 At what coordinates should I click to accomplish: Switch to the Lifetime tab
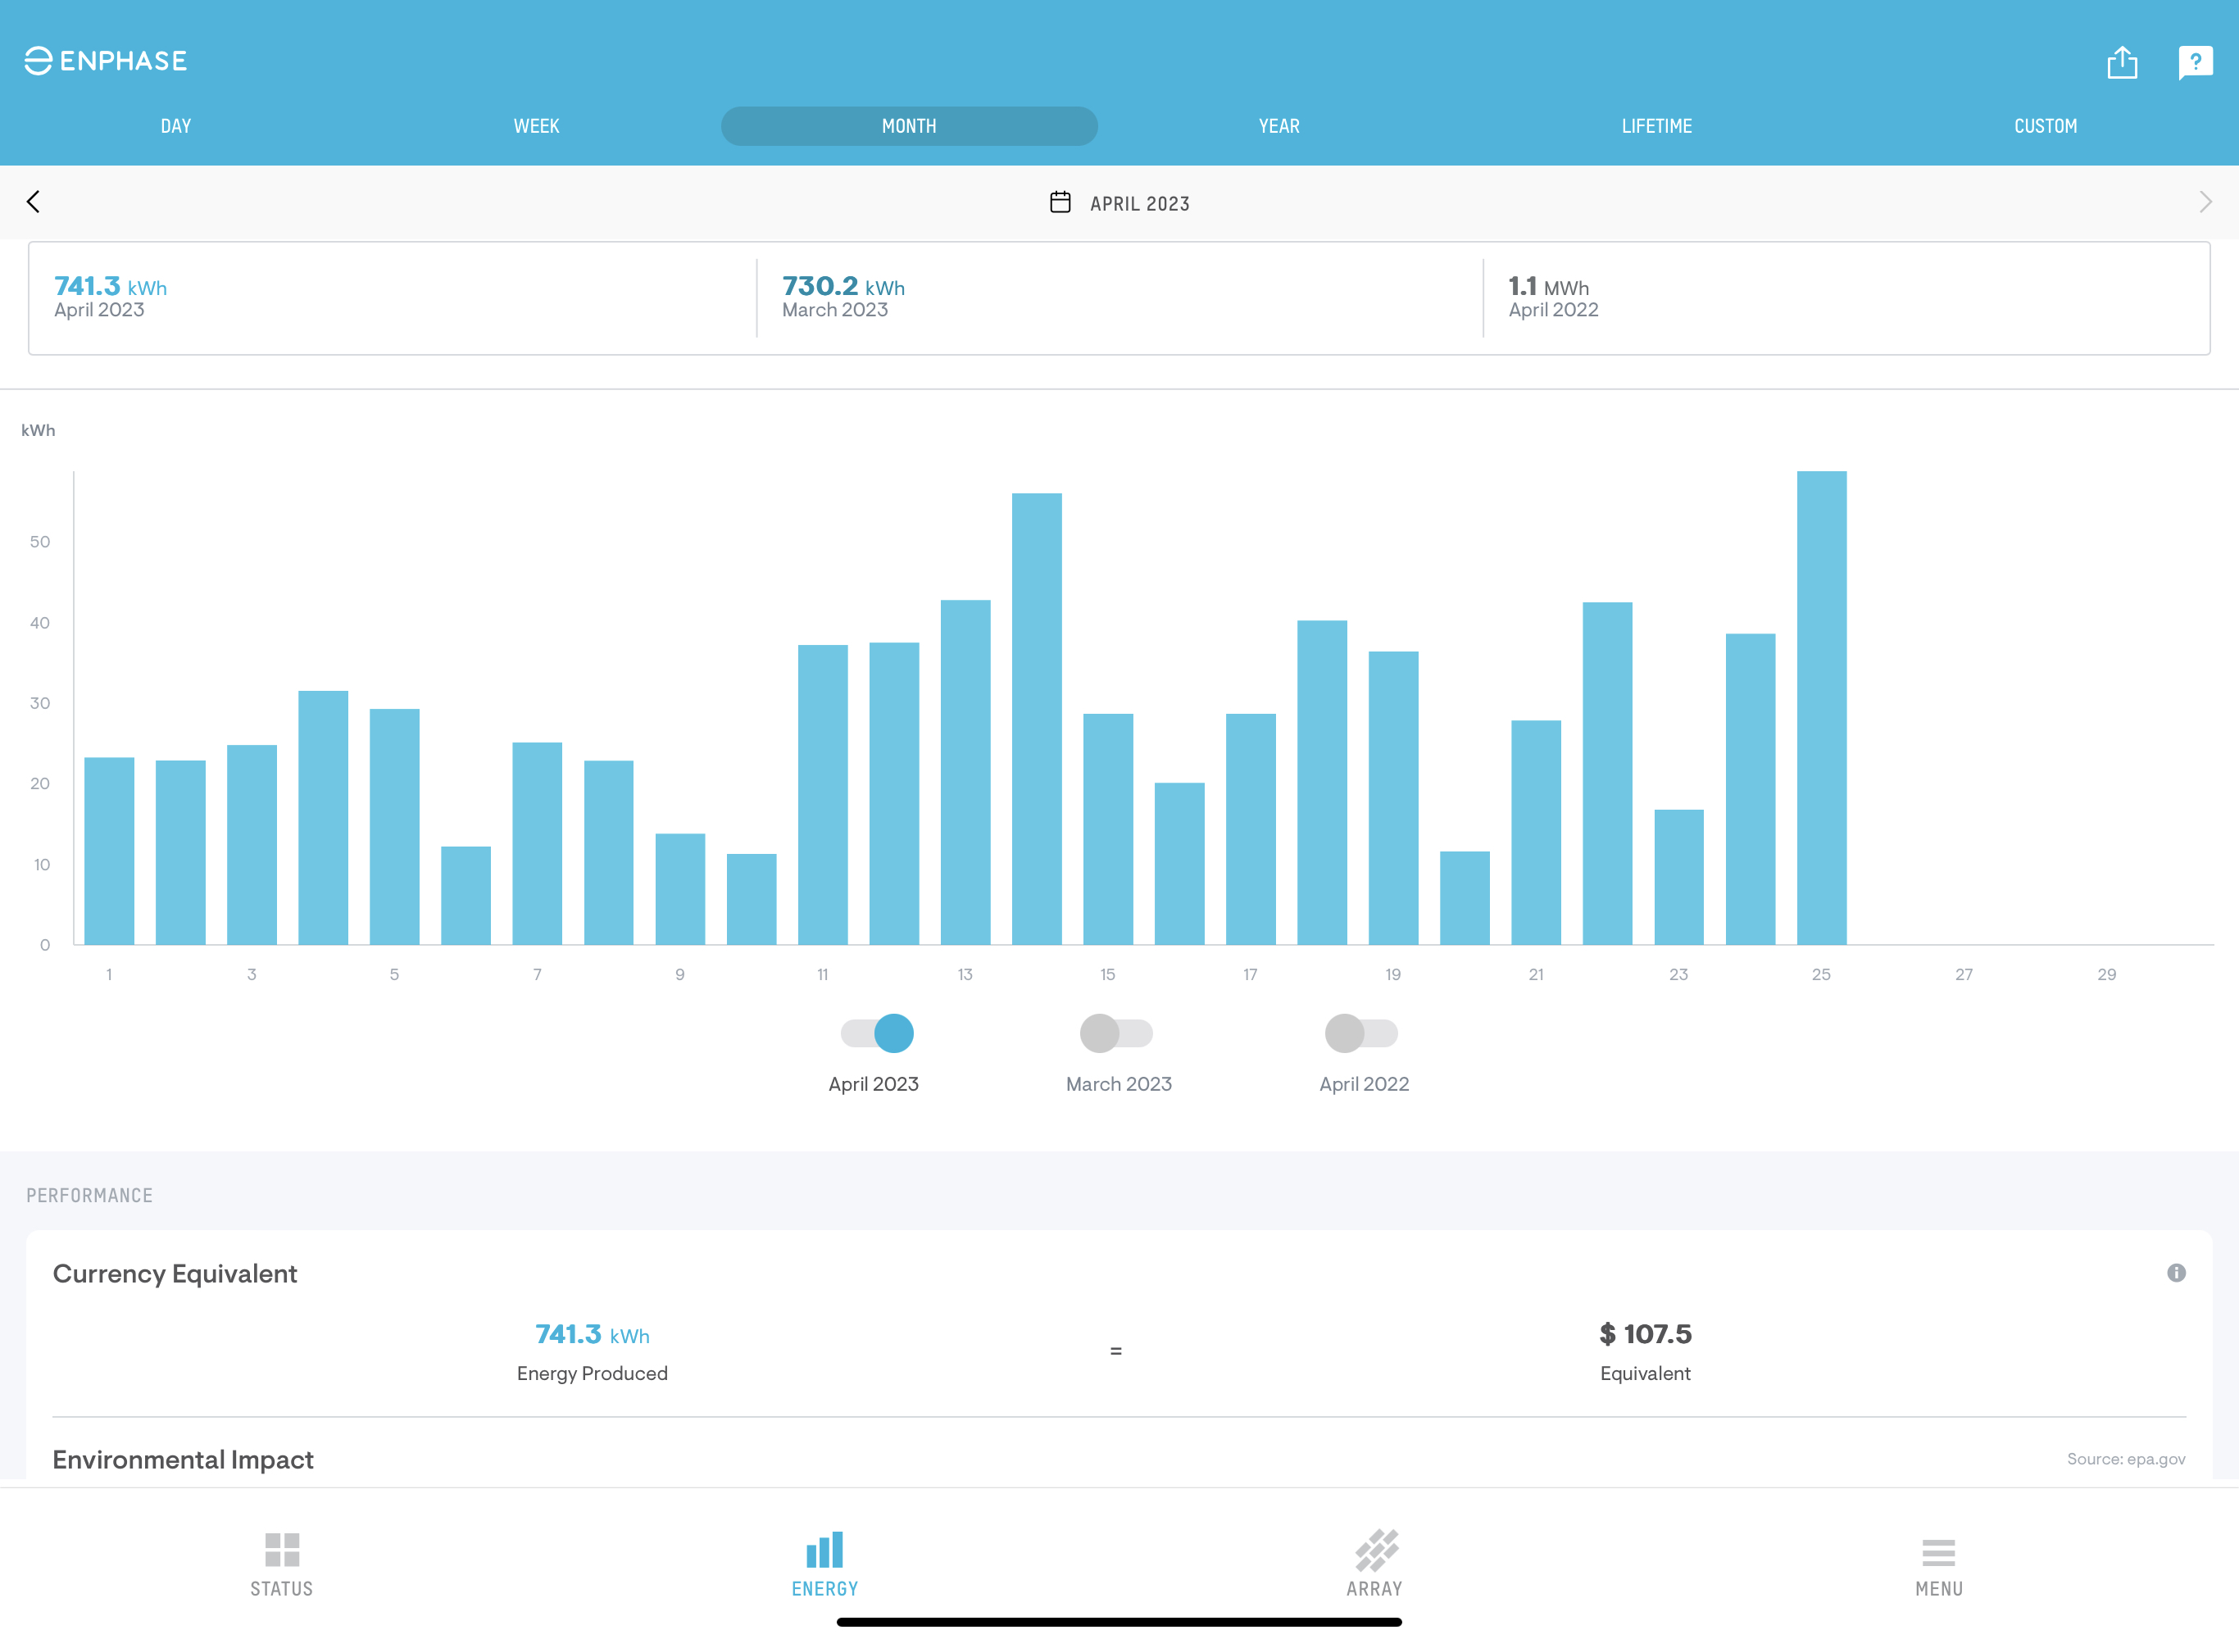coord(1656,126)
